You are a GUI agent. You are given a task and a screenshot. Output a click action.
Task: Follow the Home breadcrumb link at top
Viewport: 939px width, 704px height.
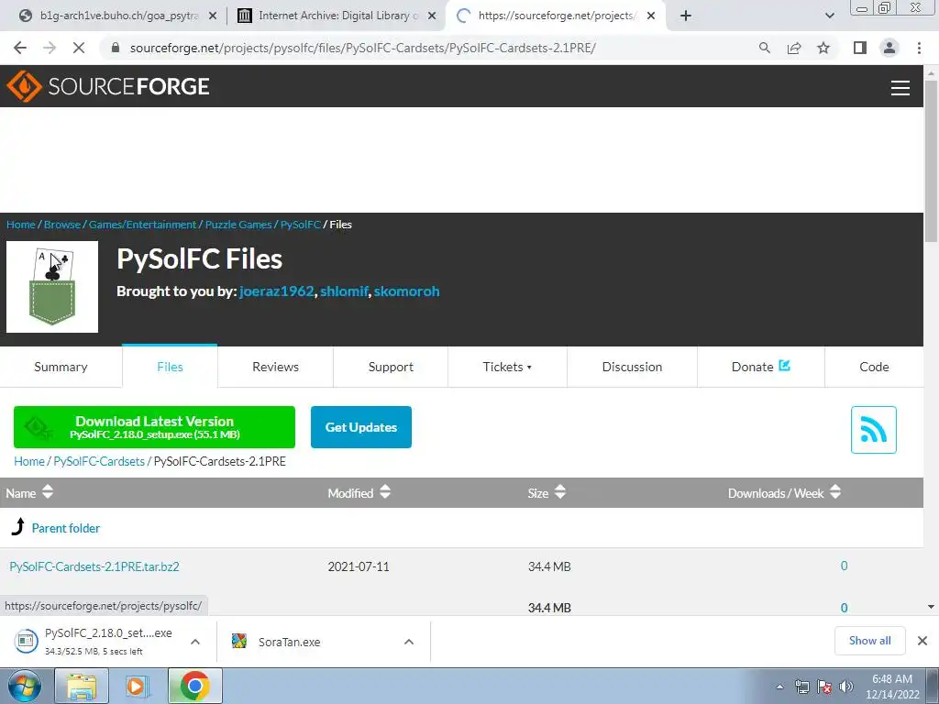coord(21,225)
